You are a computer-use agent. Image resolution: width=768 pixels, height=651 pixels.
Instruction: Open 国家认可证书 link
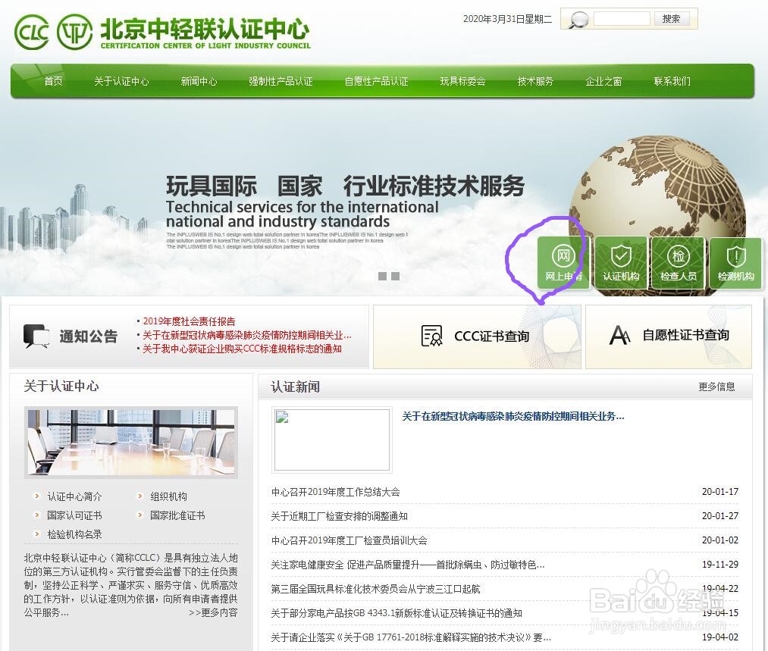pyautogui.click(x=74, y=515)
